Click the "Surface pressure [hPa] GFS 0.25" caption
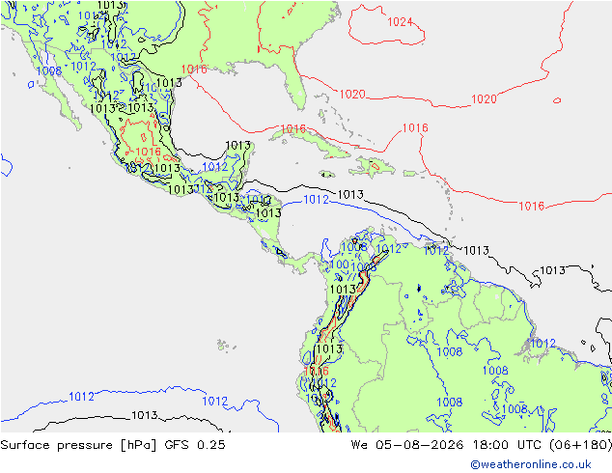The image size is (612, 473). [113, 445]
